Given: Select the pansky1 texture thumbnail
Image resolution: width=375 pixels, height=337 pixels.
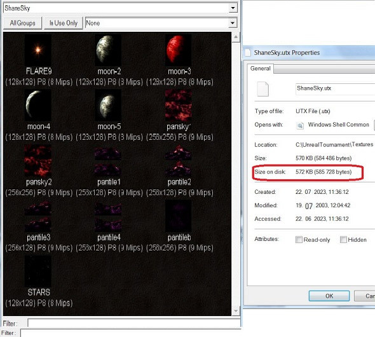Looking at the screenshot, I should click(179, 106).
